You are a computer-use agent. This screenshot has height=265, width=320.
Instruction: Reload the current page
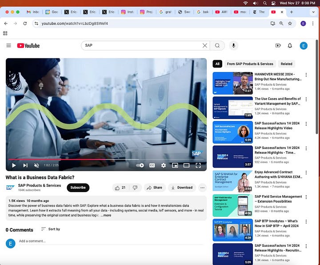[x=25, y=24]
